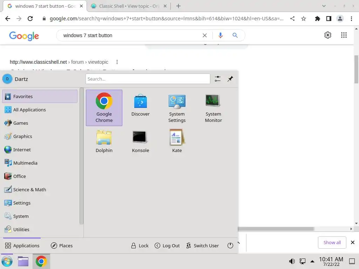Open Google apps grid
This screenshot has height=269, width=359.
344,35
